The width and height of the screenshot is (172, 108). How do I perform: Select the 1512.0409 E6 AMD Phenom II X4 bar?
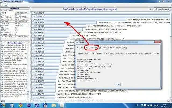pyautogui.click(x=44, y=75)
